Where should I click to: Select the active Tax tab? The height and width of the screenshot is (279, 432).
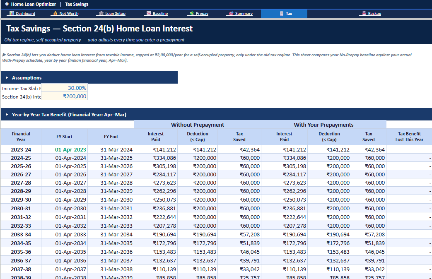tap(284, 14)
